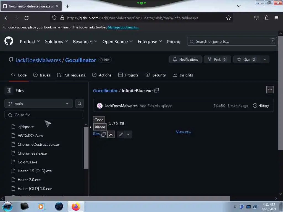Open the Issues tab
283x212 pixels.
(41, 75)
